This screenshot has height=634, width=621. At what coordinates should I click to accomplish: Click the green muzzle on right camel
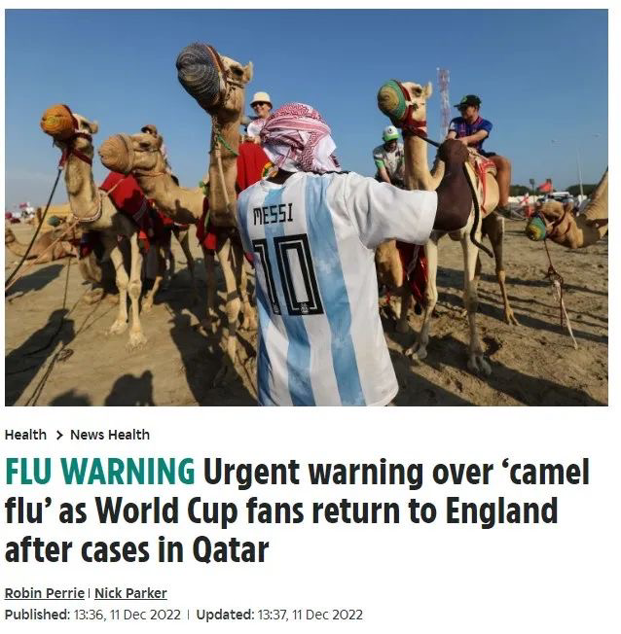tap(392, 101)
